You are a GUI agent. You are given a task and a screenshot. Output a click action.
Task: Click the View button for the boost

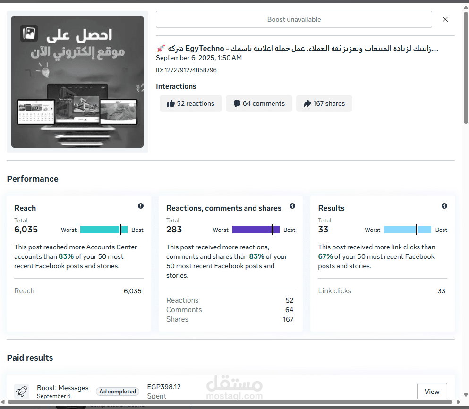432,392
